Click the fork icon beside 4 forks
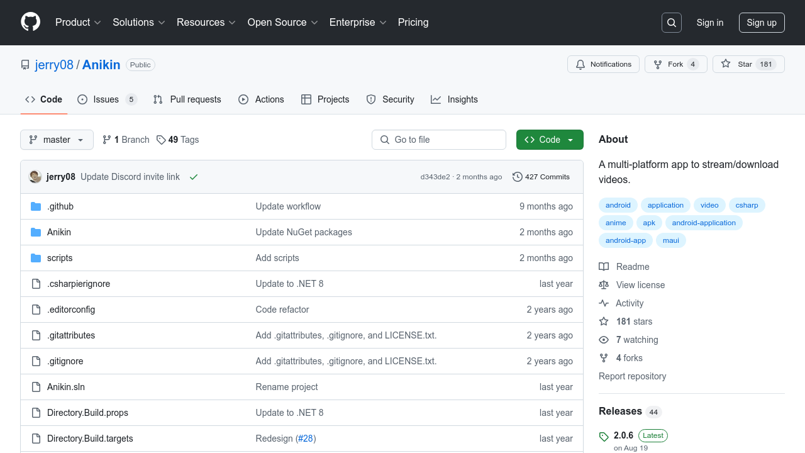The height and width of the screenshot is (453, 805). click(604, 358)
